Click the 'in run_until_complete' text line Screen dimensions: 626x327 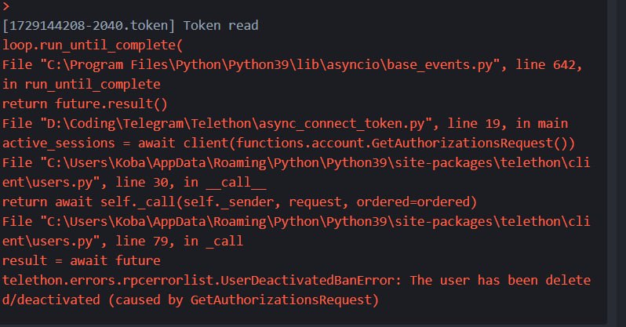pos(81,84)
